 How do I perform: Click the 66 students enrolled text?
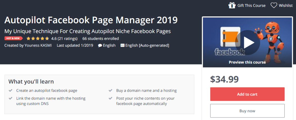click(x=101, y=39)
